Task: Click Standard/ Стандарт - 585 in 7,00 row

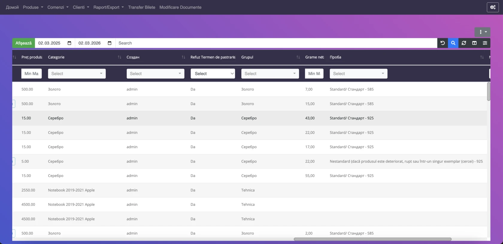Action: [x=352, y=89]
